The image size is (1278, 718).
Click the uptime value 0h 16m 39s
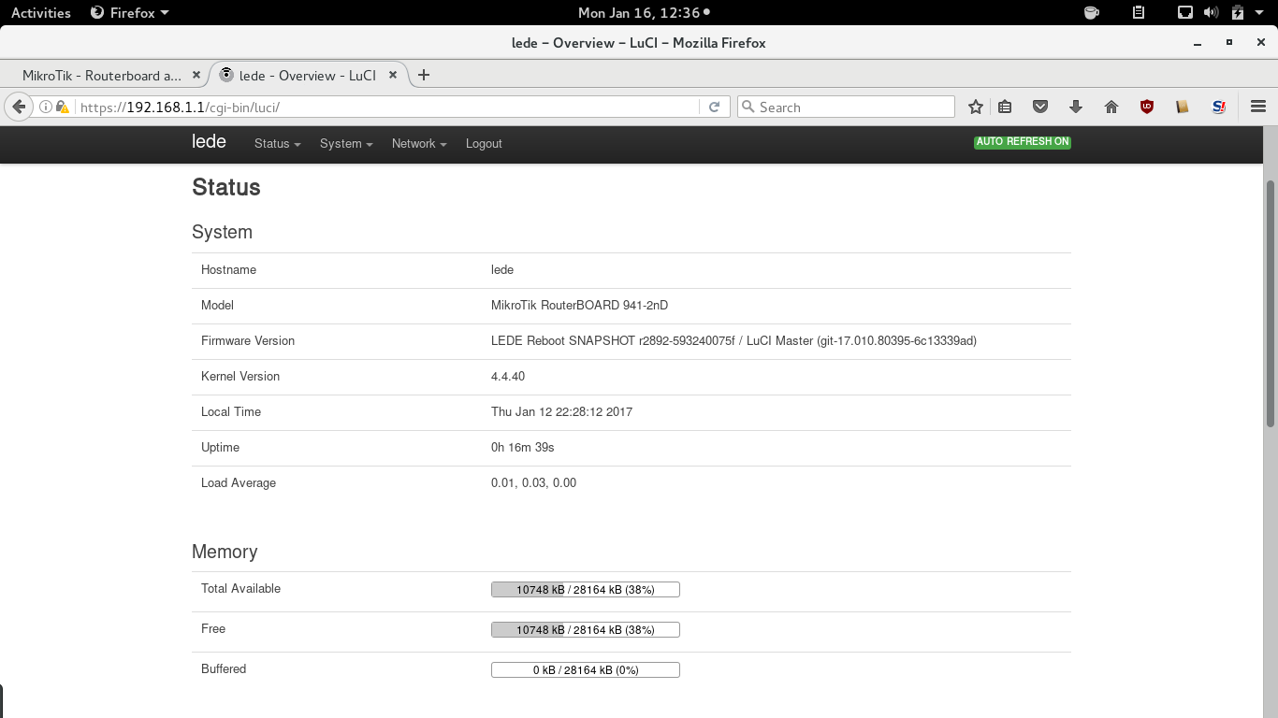(x=523, y=448)
